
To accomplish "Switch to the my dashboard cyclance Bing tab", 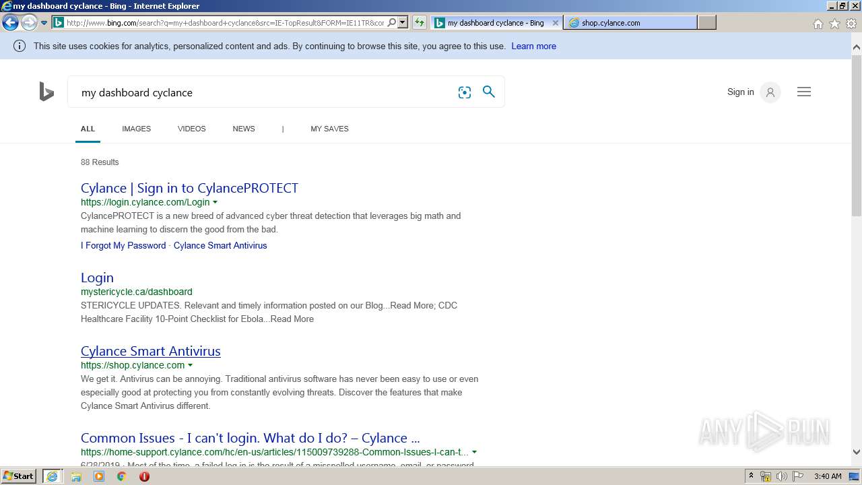I will click(x=496, y=23).
